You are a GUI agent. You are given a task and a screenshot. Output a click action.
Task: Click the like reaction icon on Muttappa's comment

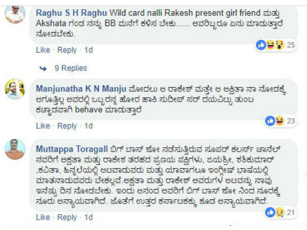coord(270,213)
